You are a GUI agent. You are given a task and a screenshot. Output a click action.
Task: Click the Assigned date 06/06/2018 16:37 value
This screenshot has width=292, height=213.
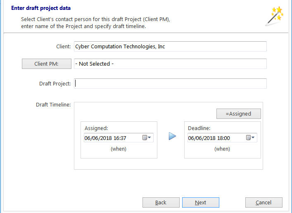(105, 138)
